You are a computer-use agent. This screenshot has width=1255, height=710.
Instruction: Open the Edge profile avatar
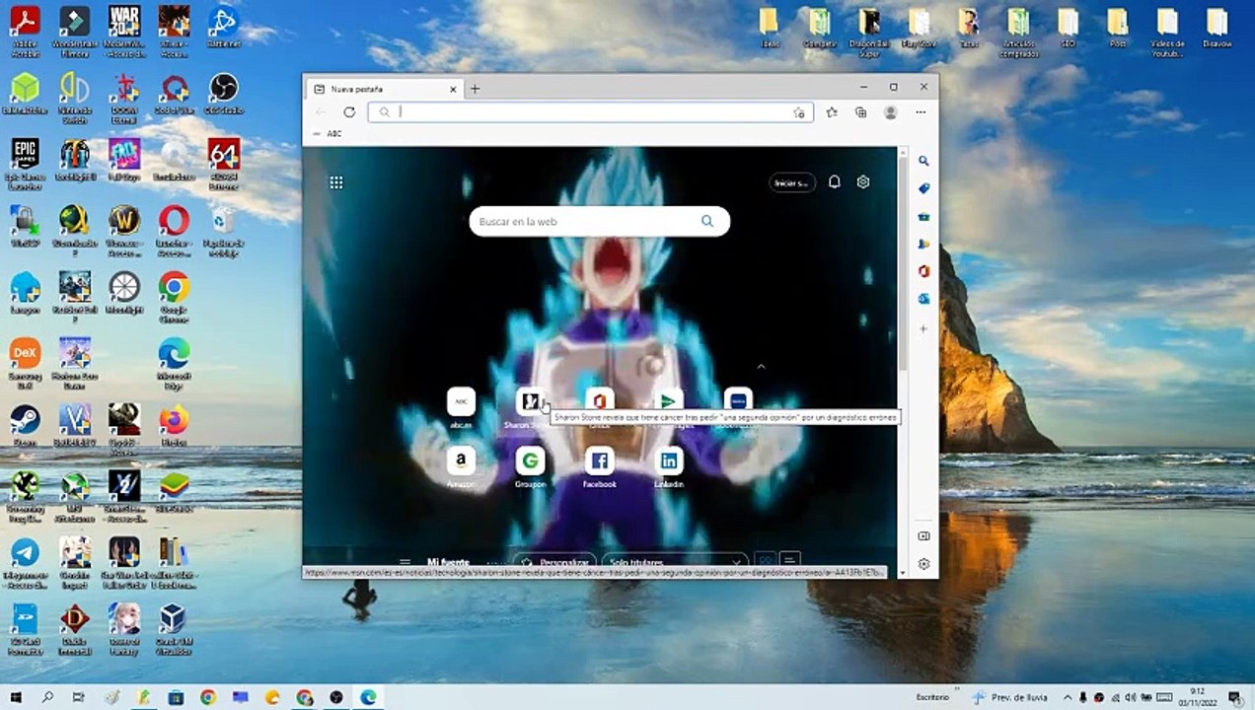pos(890,112)
